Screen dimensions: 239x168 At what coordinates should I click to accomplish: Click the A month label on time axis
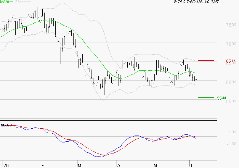119,166
